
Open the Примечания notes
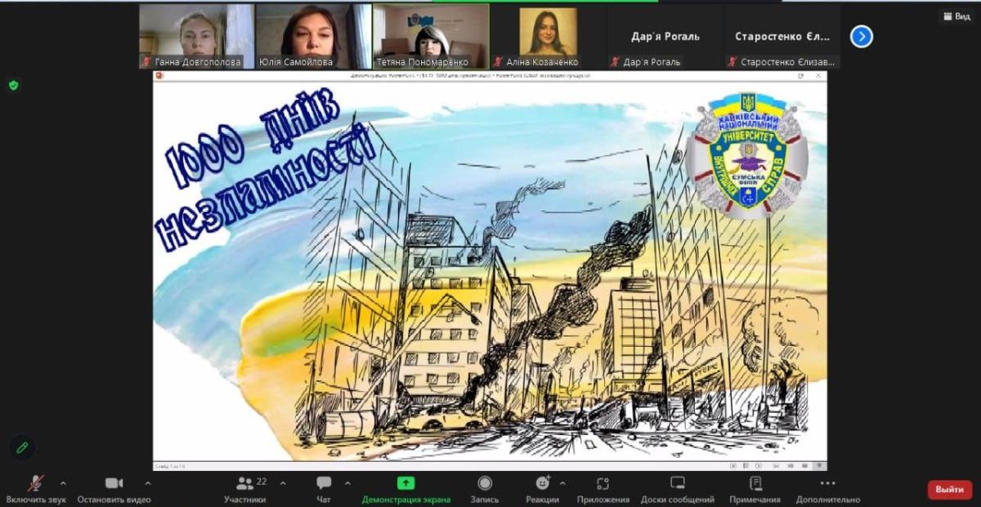click(x=755, y=489)
